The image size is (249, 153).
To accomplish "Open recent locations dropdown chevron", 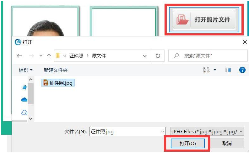I will [41, 56].
